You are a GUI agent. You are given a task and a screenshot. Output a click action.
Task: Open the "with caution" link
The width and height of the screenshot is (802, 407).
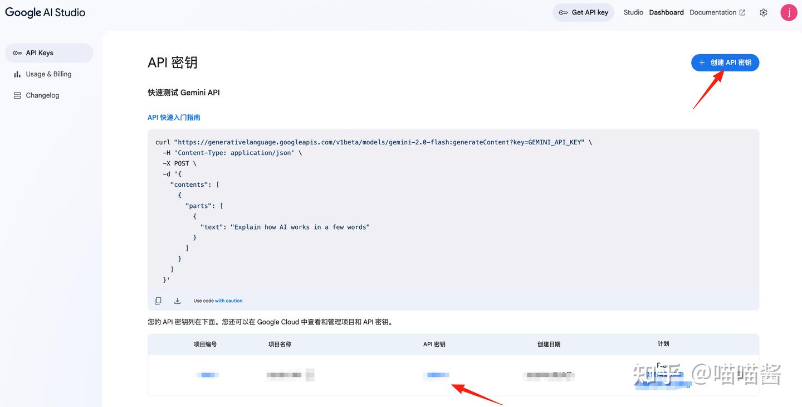click(229, 301)
